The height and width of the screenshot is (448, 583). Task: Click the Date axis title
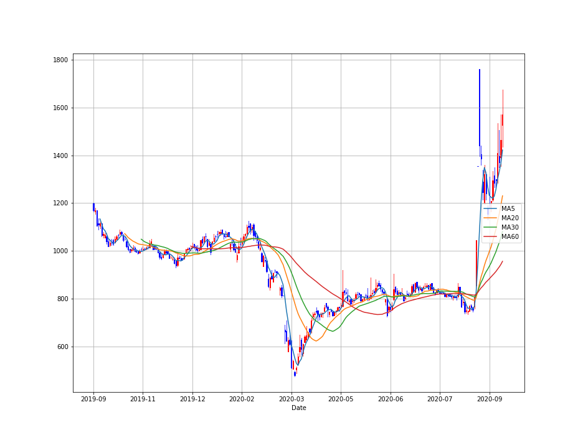[299, 408]
